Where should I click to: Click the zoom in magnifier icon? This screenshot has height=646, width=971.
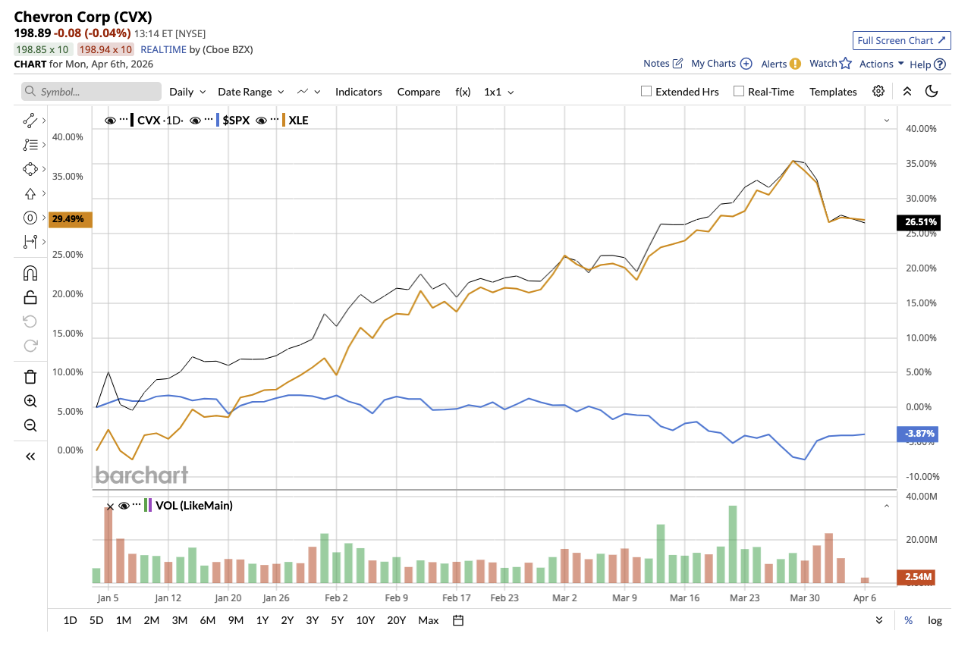click(30, 401)
